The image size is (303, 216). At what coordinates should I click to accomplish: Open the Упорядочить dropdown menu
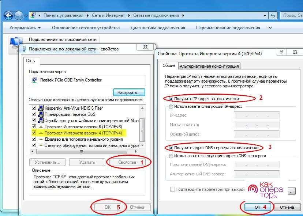25,28
